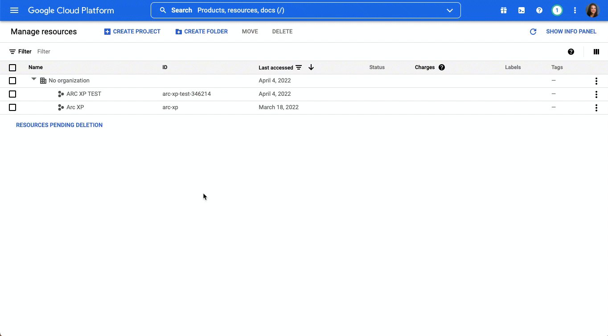Click the Tags column header
The height and width of the screenshot is (336, 608).
[557, 67]
